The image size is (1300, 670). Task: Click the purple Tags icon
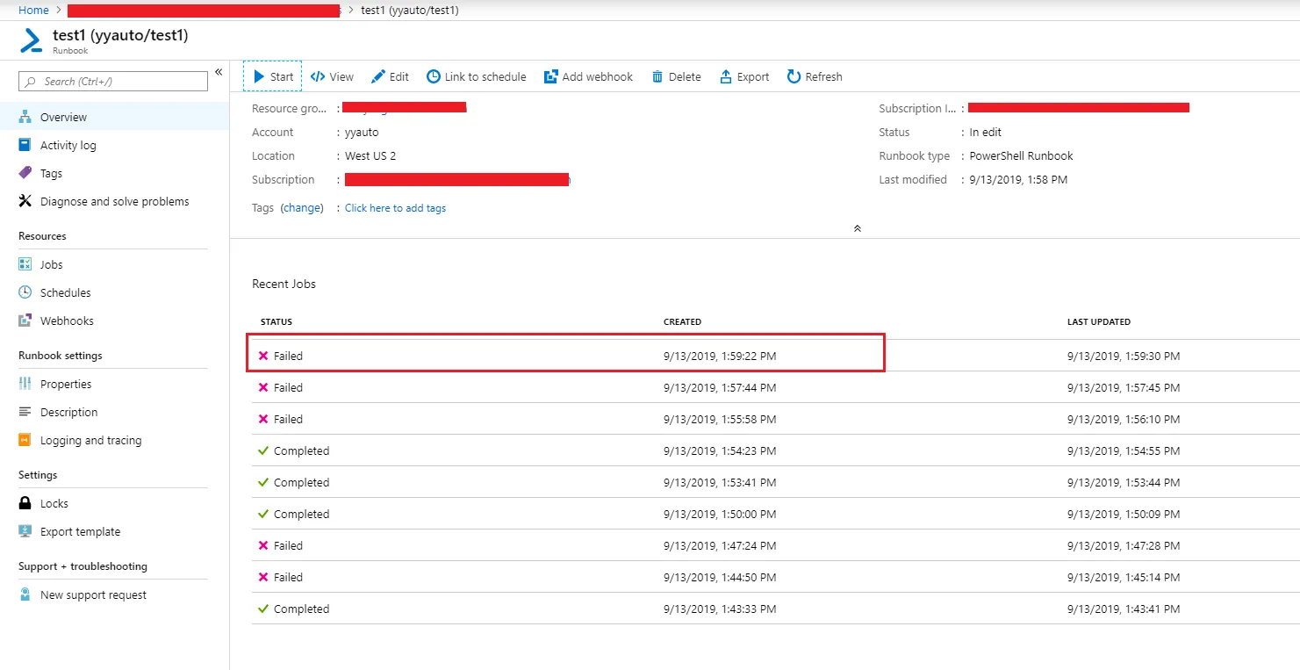coord(25,173)
